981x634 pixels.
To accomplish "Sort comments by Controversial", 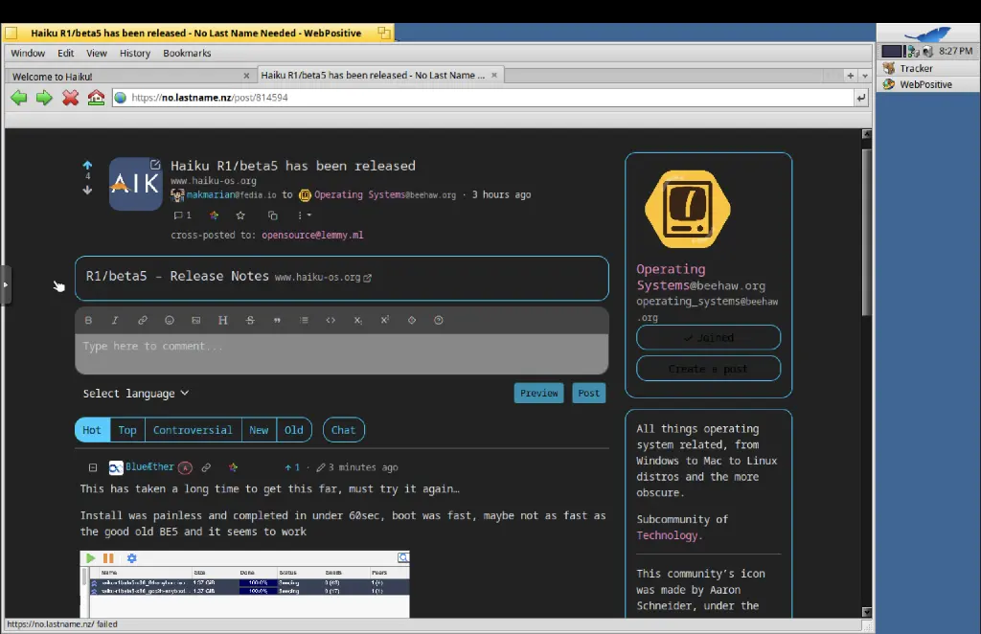I will [193, 430].
